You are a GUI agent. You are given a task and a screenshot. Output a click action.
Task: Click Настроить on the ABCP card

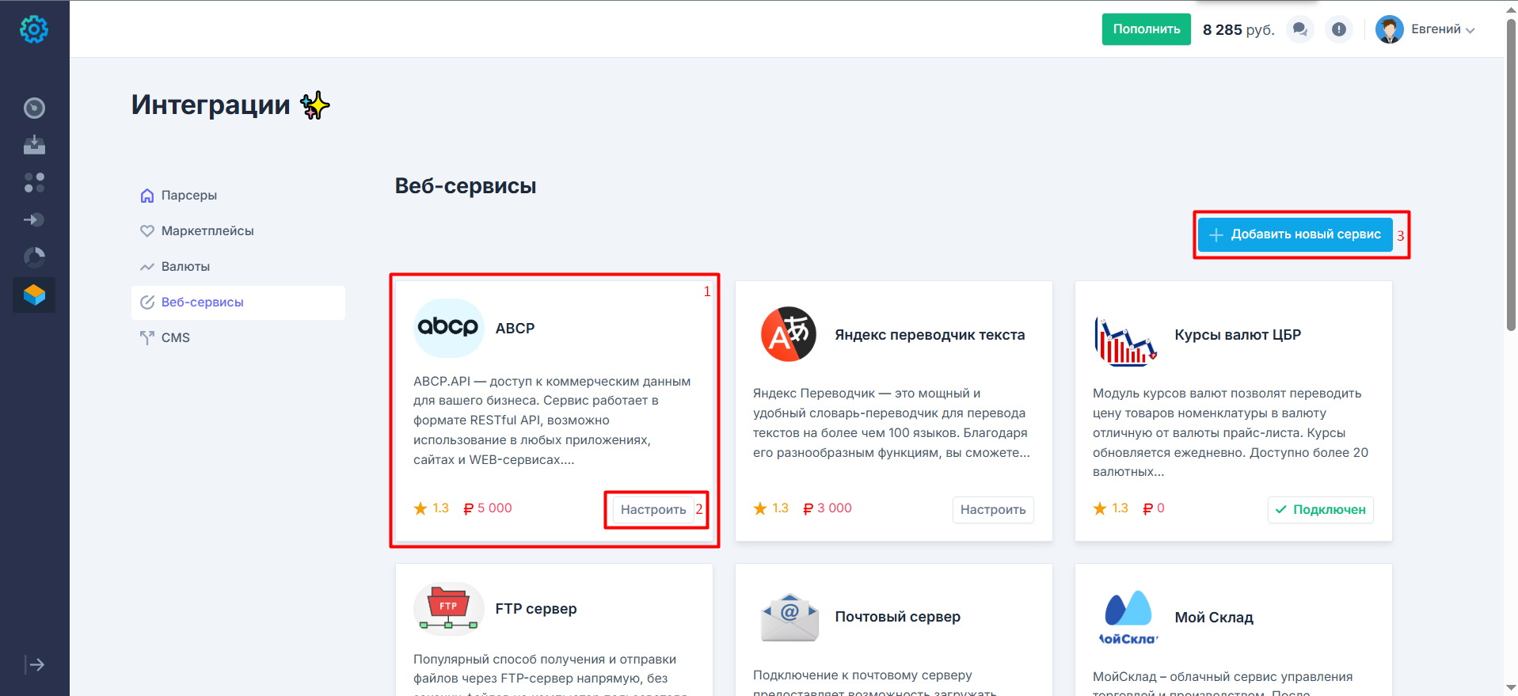[653, 510]
